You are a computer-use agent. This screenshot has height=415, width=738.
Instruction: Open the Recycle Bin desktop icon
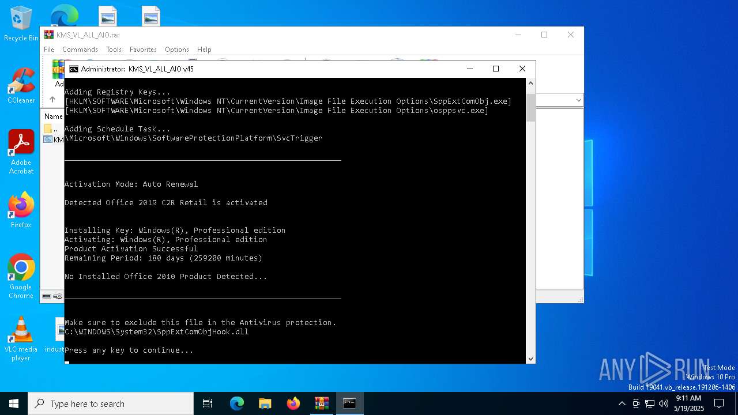point(21,24)
